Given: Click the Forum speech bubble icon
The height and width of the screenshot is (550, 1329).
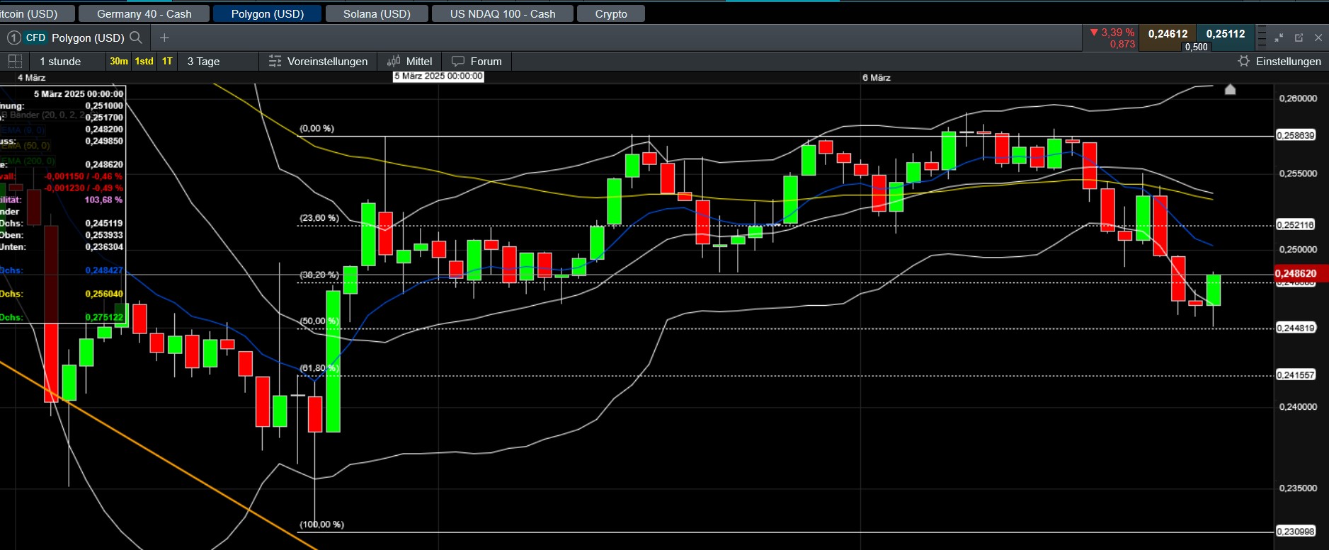Looking at the screenshot, I should coord(458,62).
